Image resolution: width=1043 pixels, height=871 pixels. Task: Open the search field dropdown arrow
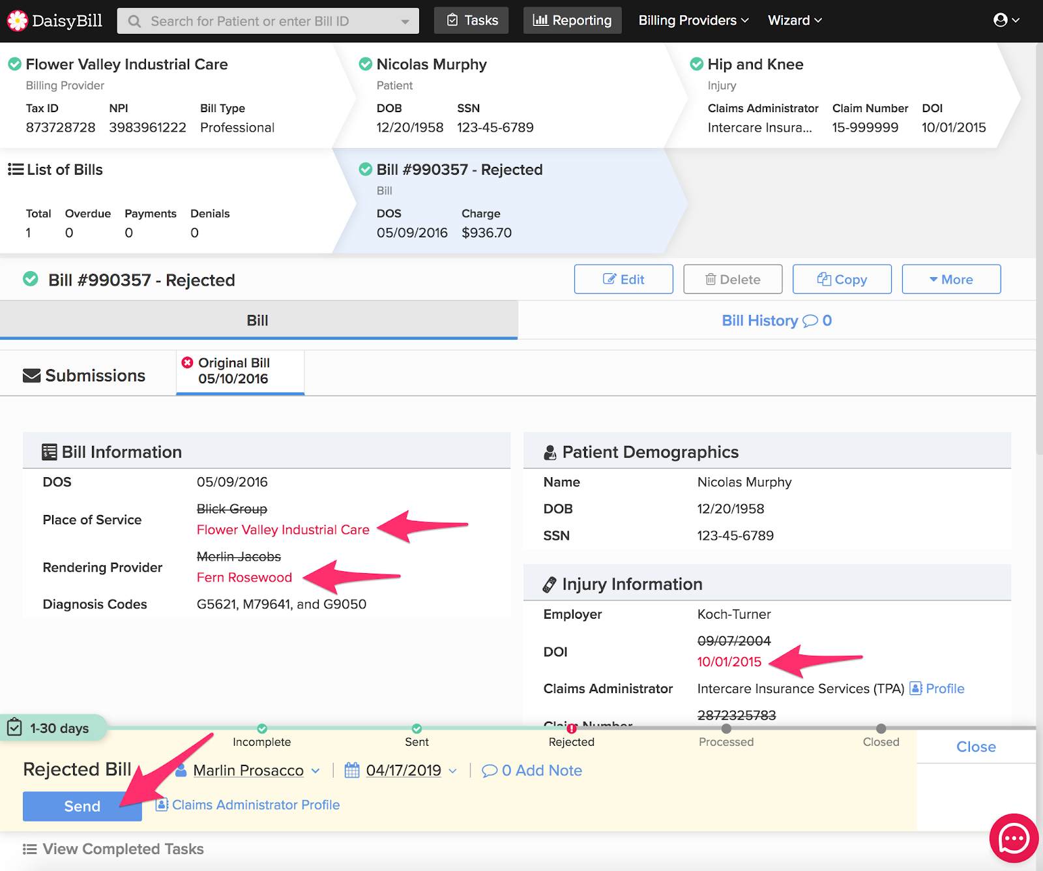tap(405, 22)
